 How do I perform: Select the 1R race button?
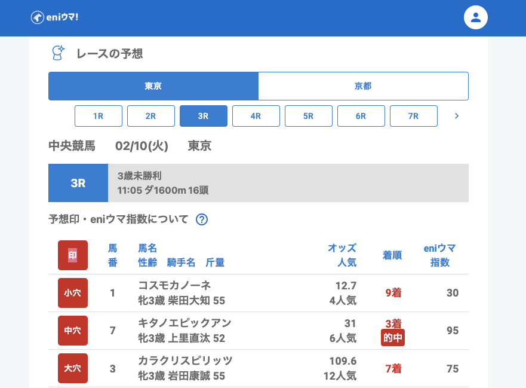(99, 116)
